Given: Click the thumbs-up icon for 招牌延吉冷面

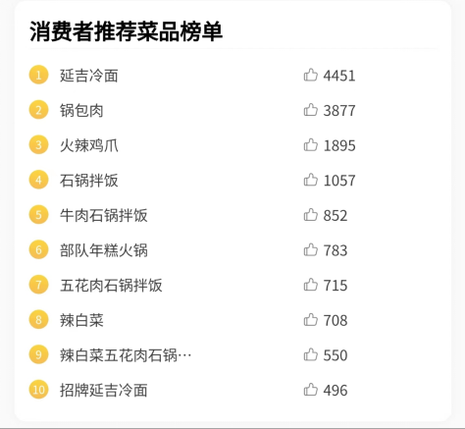Looking at the screenshot, I should 310,390.
